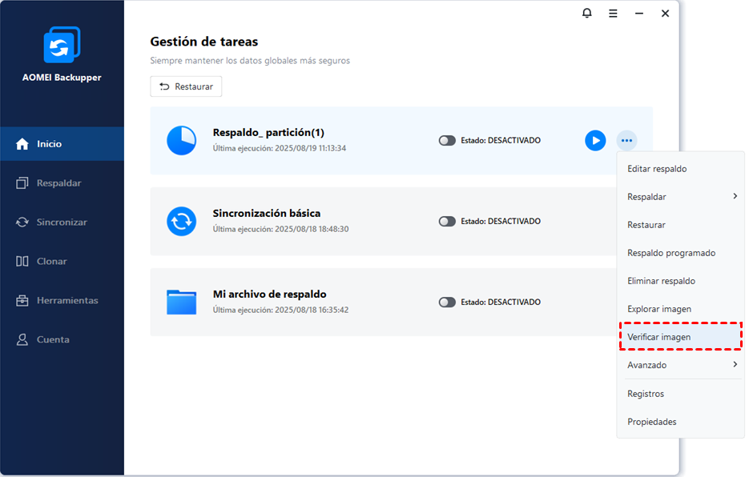Expand the Avanzado submenu arrow
The width and height of the screenshot is (749, 477).
735,364
